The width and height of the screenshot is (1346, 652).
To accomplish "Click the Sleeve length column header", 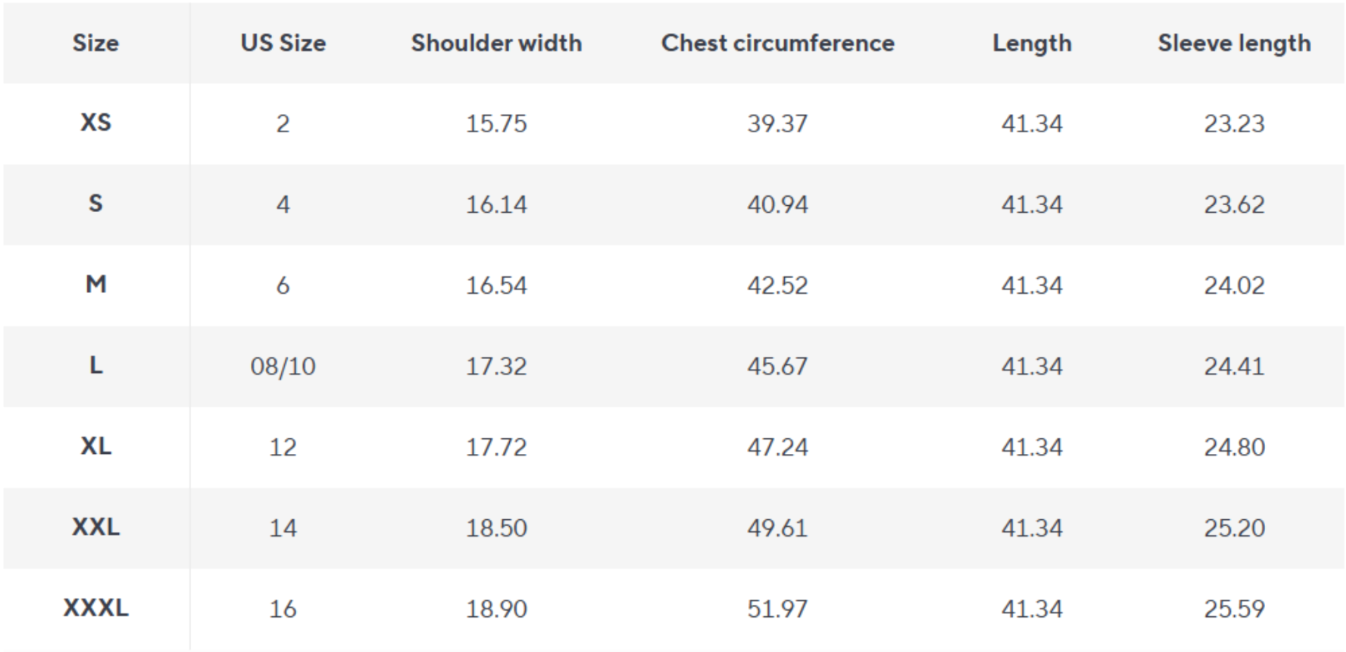I will [1234, 43].
